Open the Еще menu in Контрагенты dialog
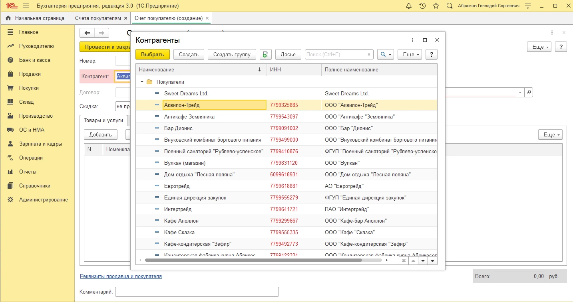 click(x=410, y=54)
